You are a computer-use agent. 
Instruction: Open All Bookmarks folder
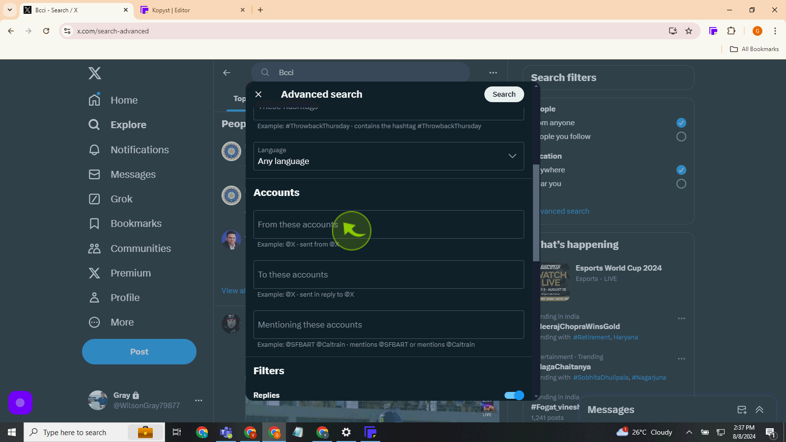point(755,49)
